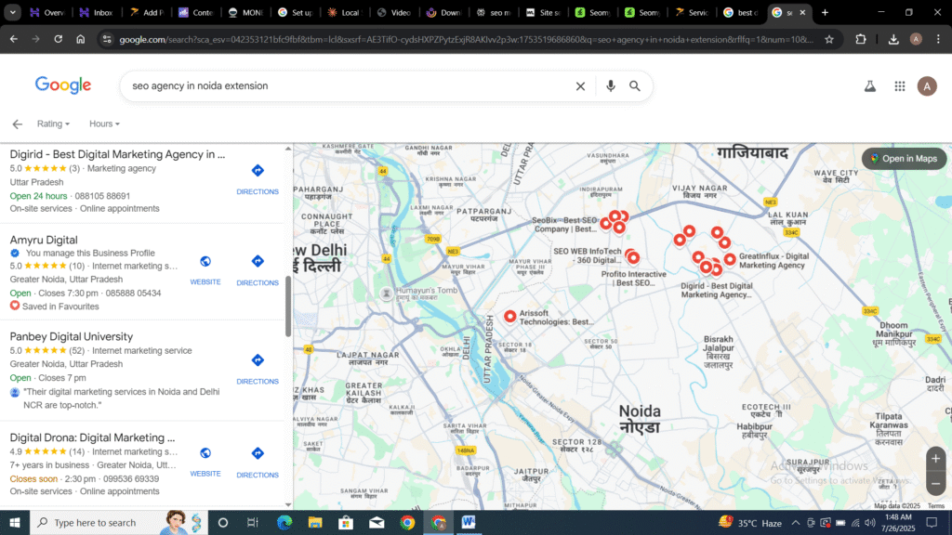Image resolution: width=952 pixels, height=535 pixels.
Task: Clear the search query with the X icon
Action: [580, 86]
